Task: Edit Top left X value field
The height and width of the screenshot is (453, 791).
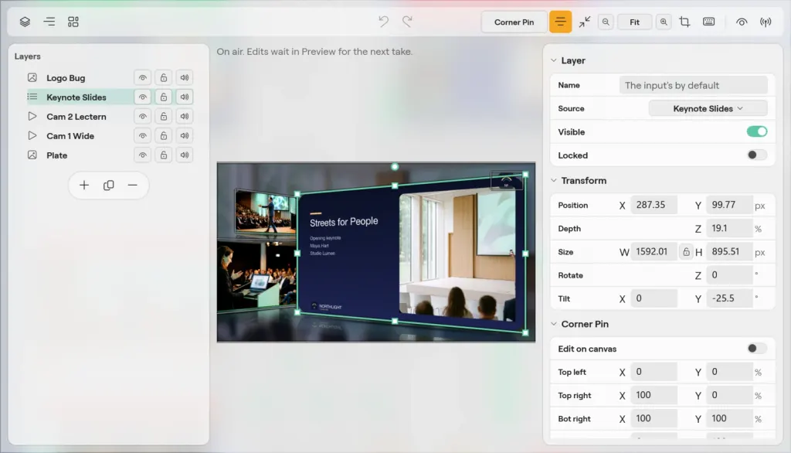Action: pos(654,372)
